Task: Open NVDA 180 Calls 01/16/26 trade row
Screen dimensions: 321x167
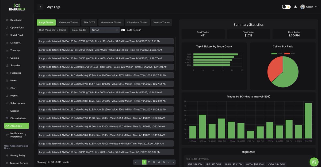Action: click(106, 67)
